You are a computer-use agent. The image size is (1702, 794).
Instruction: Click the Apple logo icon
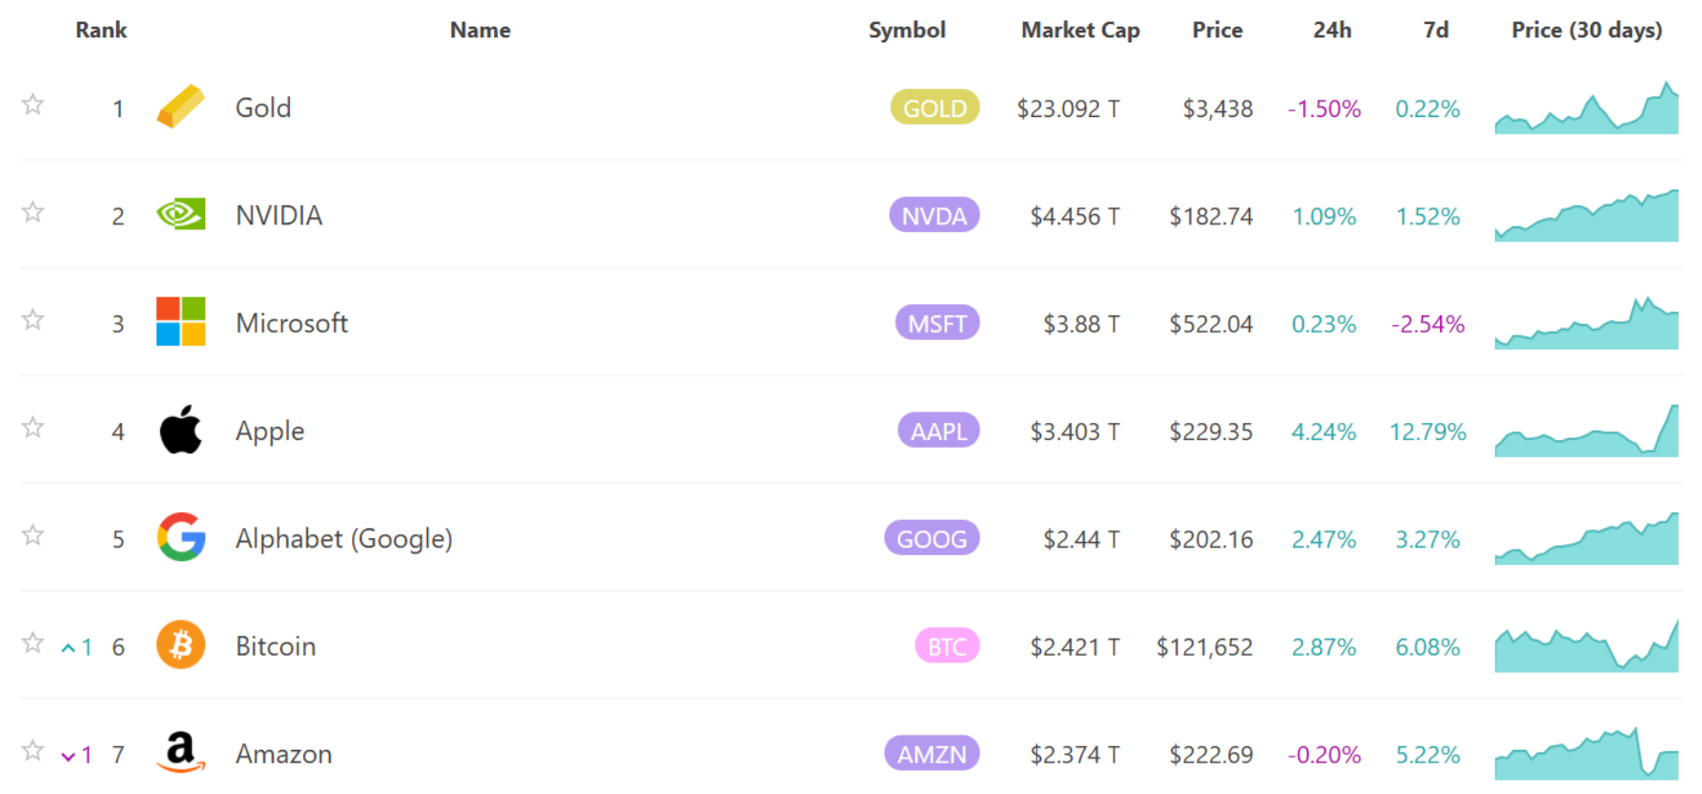click(180, 430)
